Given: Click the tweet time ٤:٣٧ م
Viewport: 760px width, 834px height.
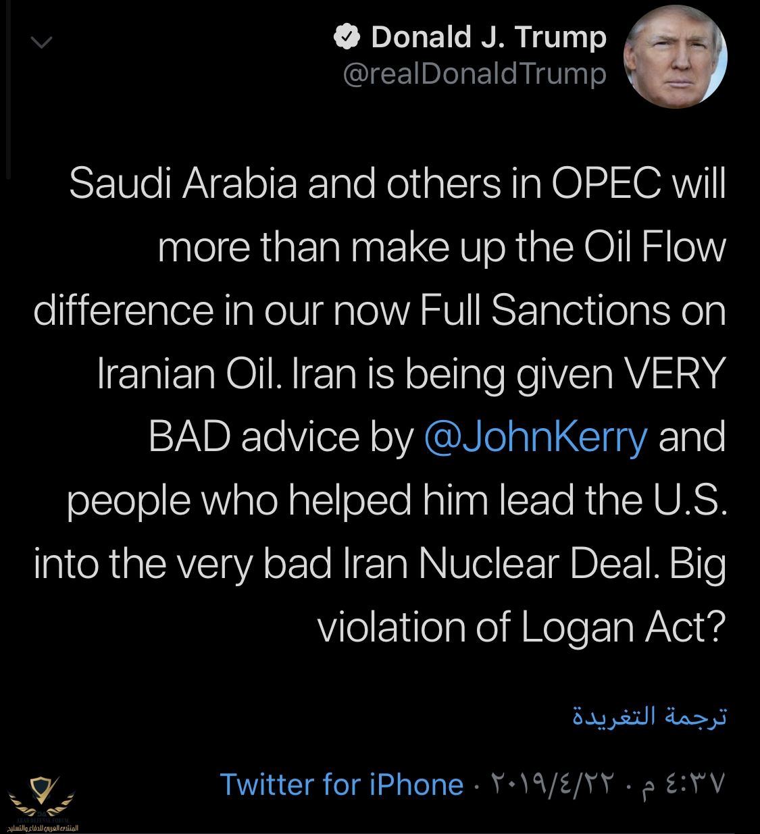Looking at the screenshot, I should pos(682,785).
